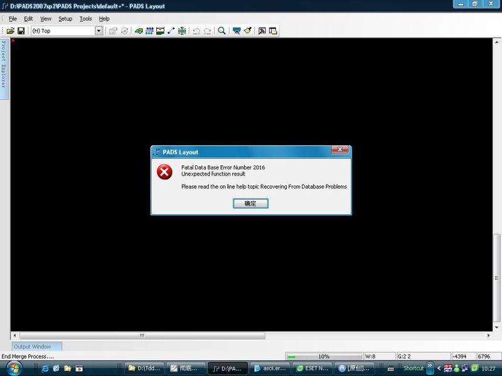This screenshot has width=502, height=376.
Task: Click the vertical scrollbar thumb
Action: 496,278
